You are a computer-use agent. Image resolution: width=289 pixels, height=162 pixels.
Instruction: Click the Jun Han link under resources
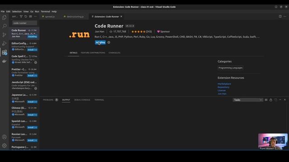coord(222,94)
